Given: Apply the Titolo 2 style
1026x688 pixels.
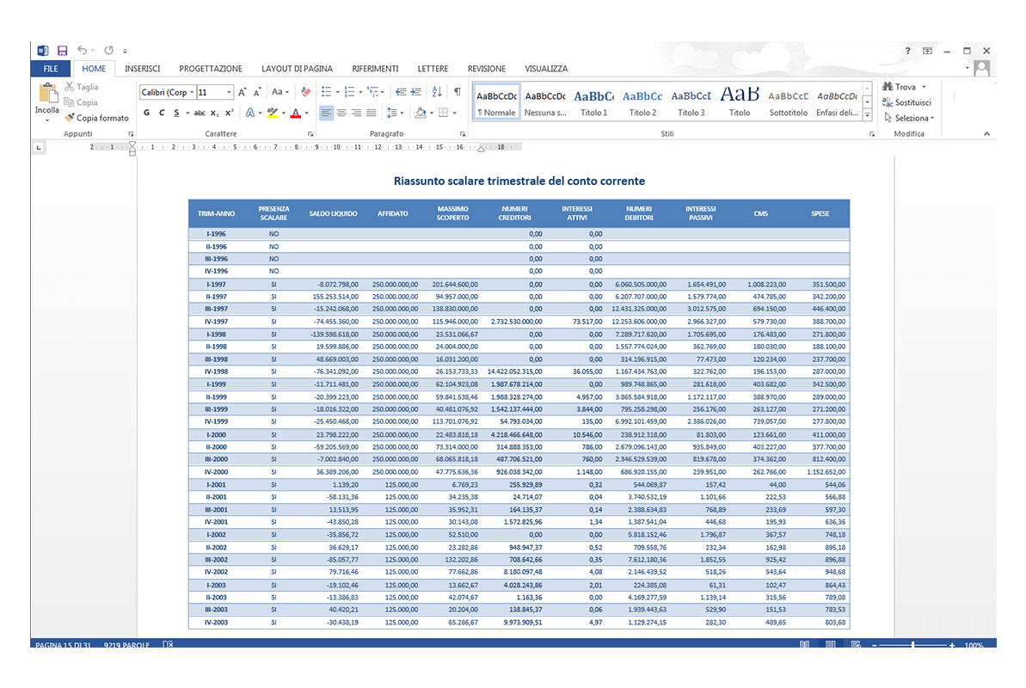Looking at the screenshot, I should click(642, 102).
